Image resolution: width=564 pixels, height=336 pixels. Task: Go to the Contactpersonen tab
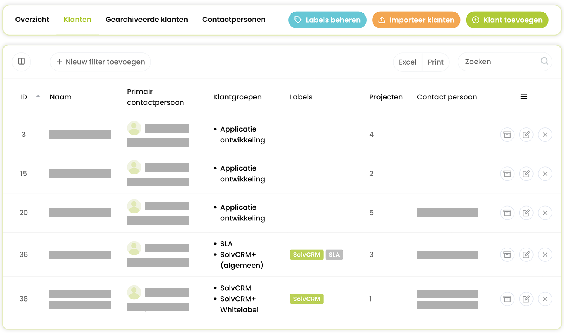pyautogui.click(x=233, y=19)
